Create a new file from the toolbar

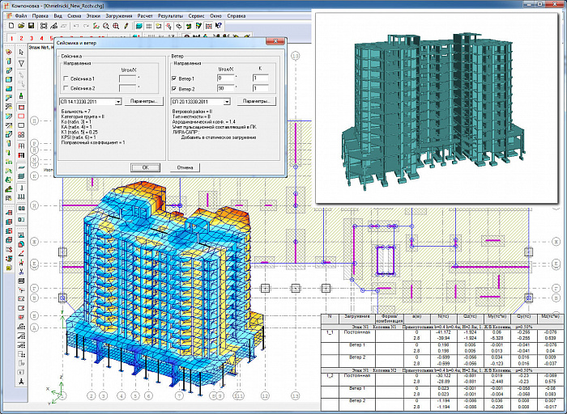11,26
